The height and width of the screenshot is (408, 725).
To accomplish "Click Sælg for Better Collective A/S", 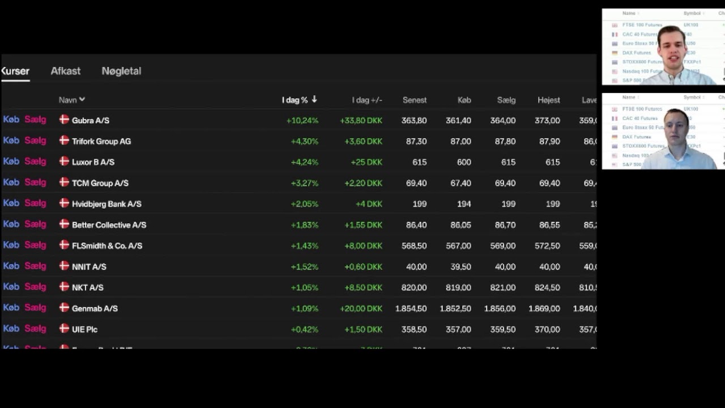I will (x=35, y=224).
